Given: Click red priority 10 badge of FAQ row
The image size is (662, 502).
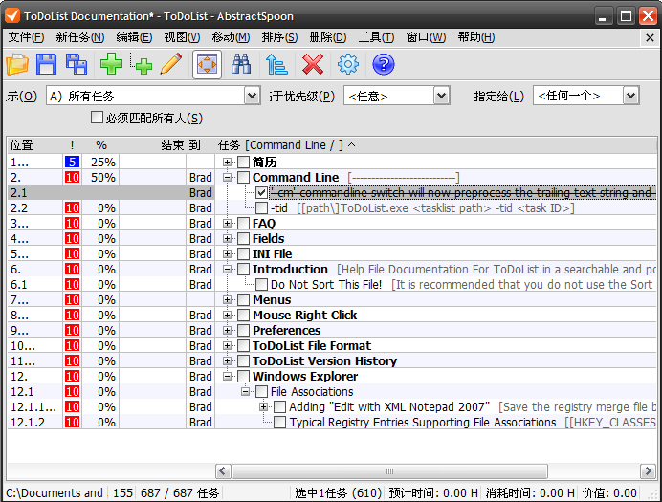Looking at the screenshot, I should tap(72, 223).
